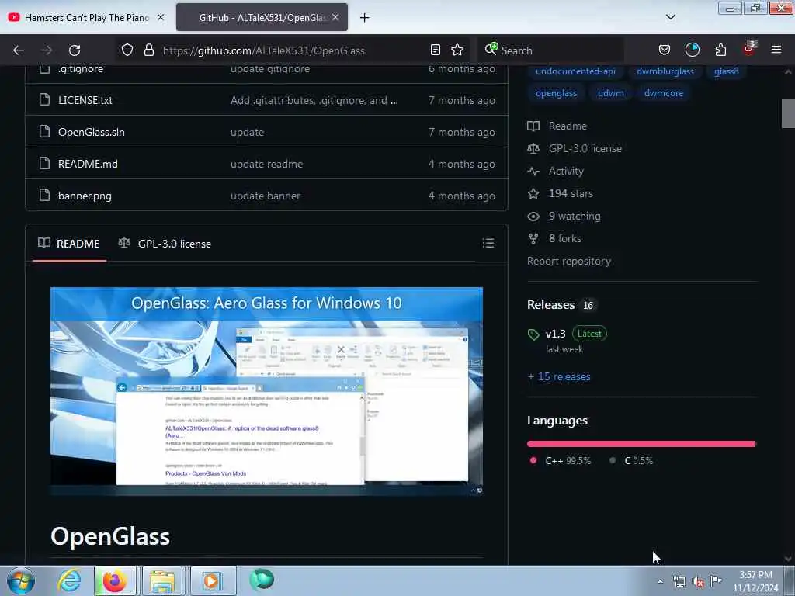The width and height of the screenshot is (795, 596).
Task: Bookmark this page with the star icon
Action: (x=457, y=50)
